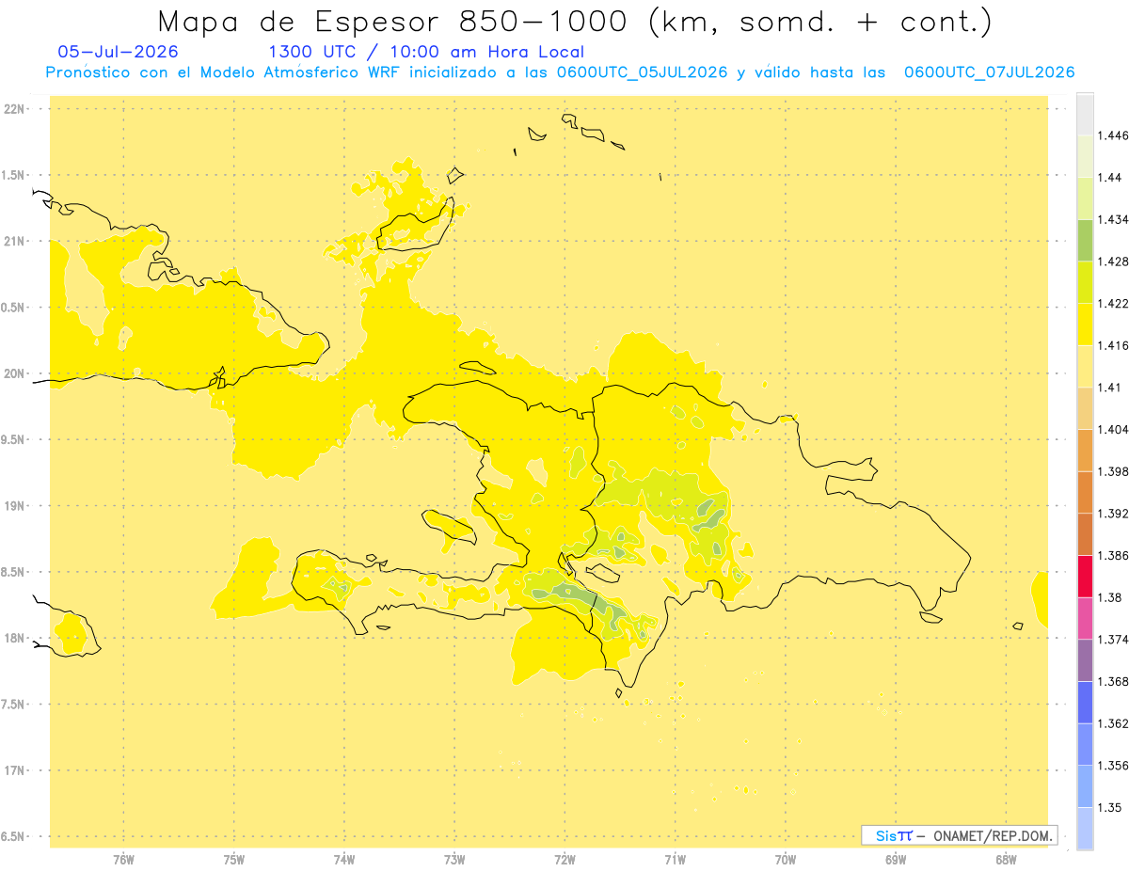
Task: Select the pink 1.374–1.38 legend swatch
Action: click(x=1085, y=618)
